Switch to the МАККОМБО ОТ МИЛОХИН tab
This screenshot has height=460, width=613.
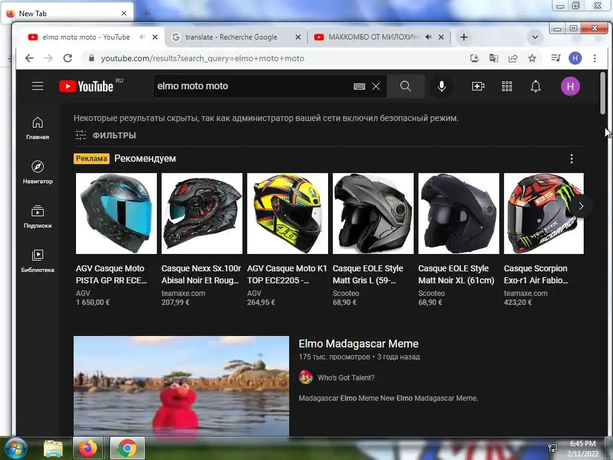click(x=373, y=37)
